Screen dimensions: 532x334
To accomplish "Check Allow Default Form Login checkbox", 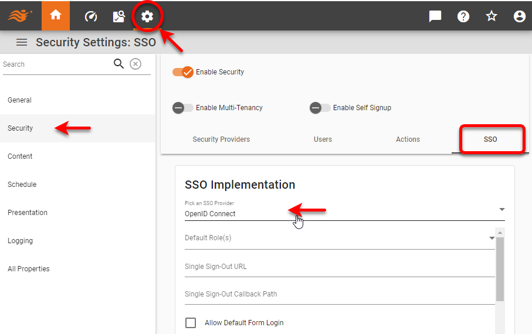I will [x=191, y=323].
